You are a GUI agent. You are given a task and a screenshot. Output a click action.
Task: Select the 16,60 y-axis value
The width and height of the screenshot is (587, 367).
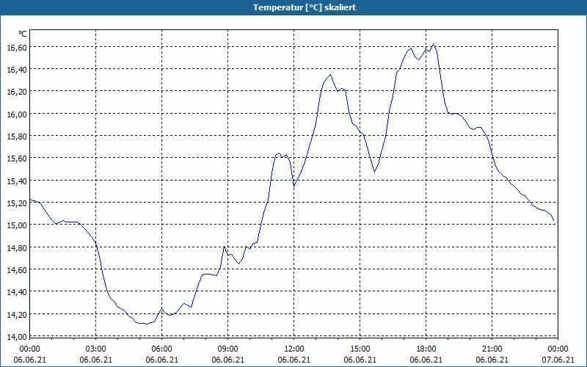tap(17, 47)
